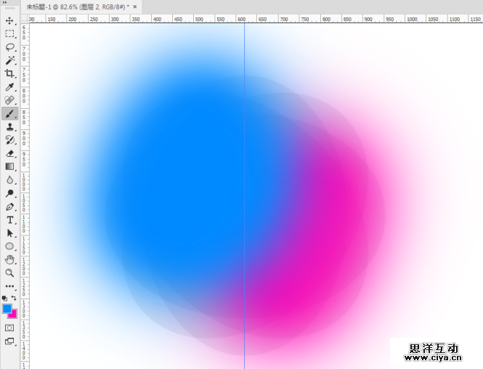This screenshot has height=369, width=483.
Task: Open the blue foreground color picker
Action: coord(7,309)
